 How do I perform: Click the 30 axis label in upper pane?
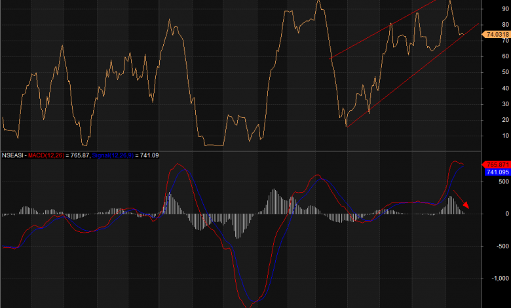(x=506, y=104)
